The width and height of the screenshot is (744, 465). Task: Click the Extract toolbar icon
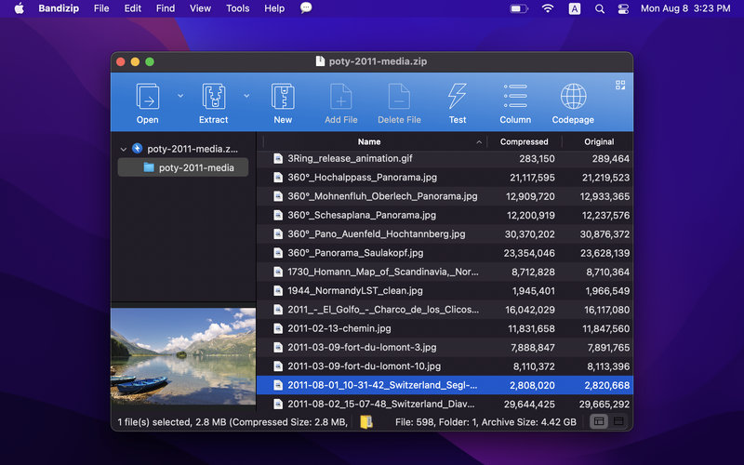pos(213,97)
